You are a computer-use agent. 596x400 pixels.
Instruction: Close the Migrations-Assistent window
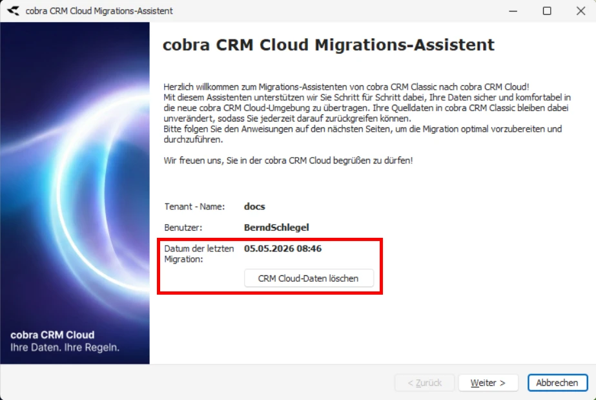pyautogui.click(x=581, y=10)
